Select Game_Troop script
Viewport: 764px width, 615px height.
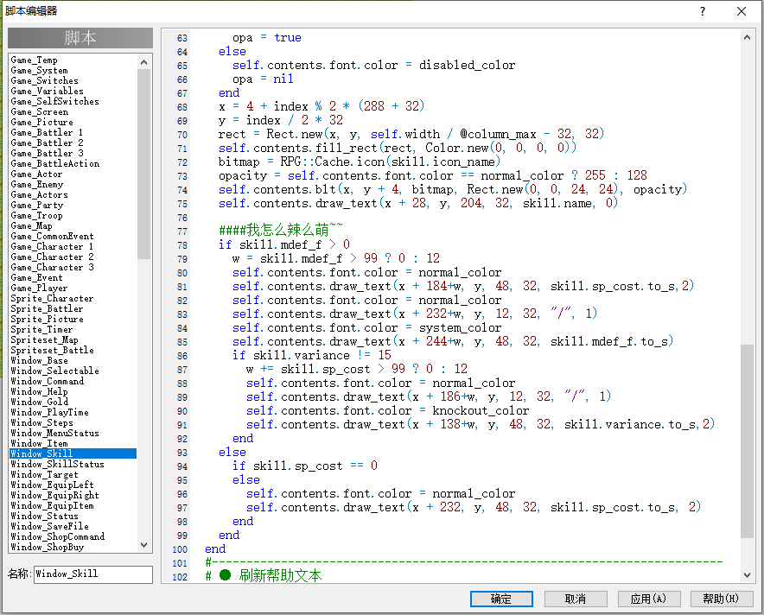36,215
